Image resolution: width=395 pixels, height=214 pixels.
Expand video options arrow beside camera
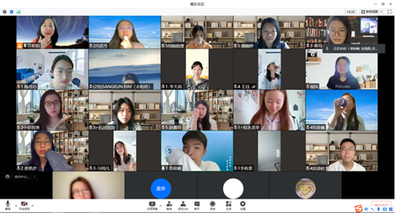pyautogui.click(x=32, y=205)
